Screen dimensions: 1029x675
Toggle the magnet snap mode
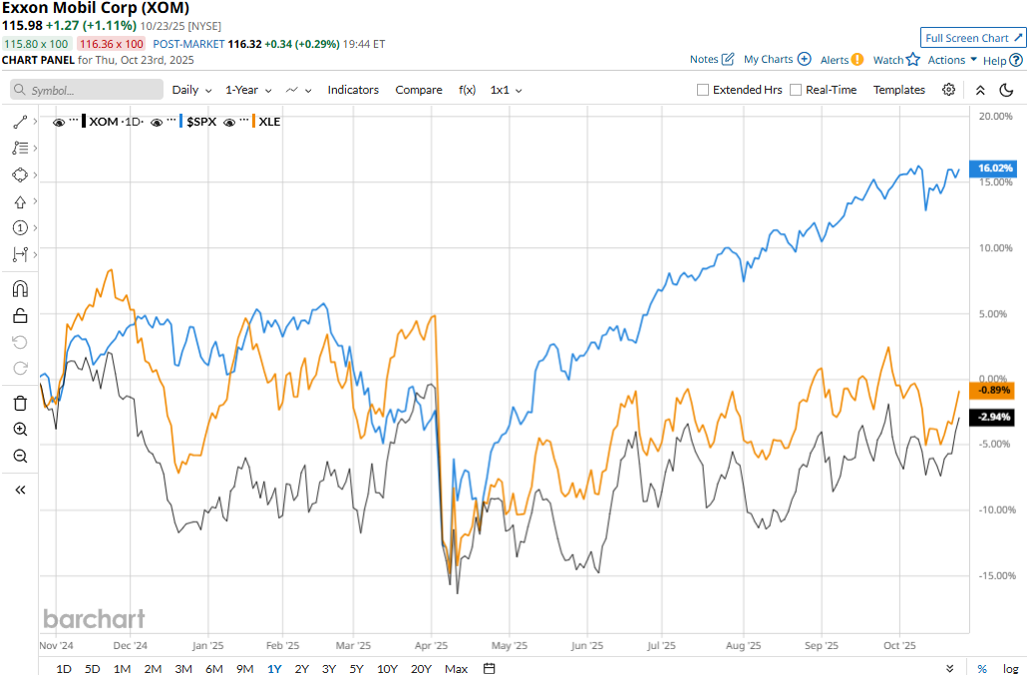20,288
